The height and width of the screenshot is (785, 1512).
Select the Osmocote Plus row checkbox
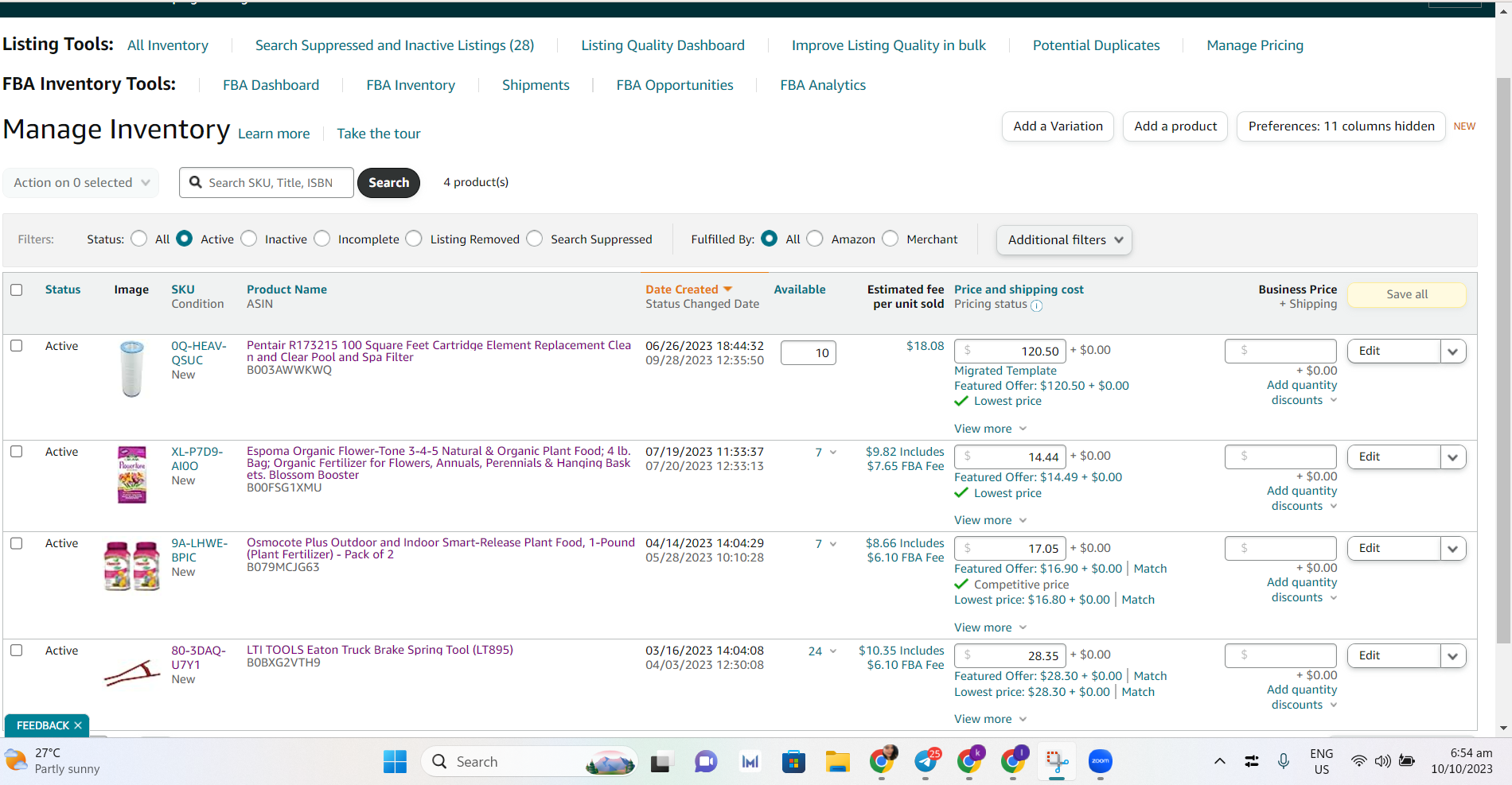(17, 543)
